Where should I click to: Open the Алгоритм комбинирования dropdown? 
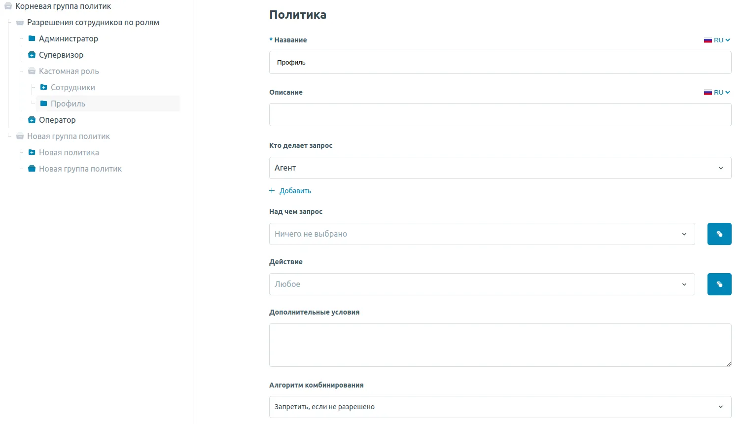click(x=500, y=407)
